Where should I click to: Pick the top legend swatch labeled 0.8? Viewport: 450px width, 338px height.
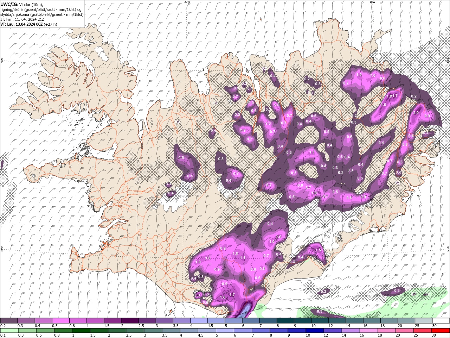click(x=78, y=320)
